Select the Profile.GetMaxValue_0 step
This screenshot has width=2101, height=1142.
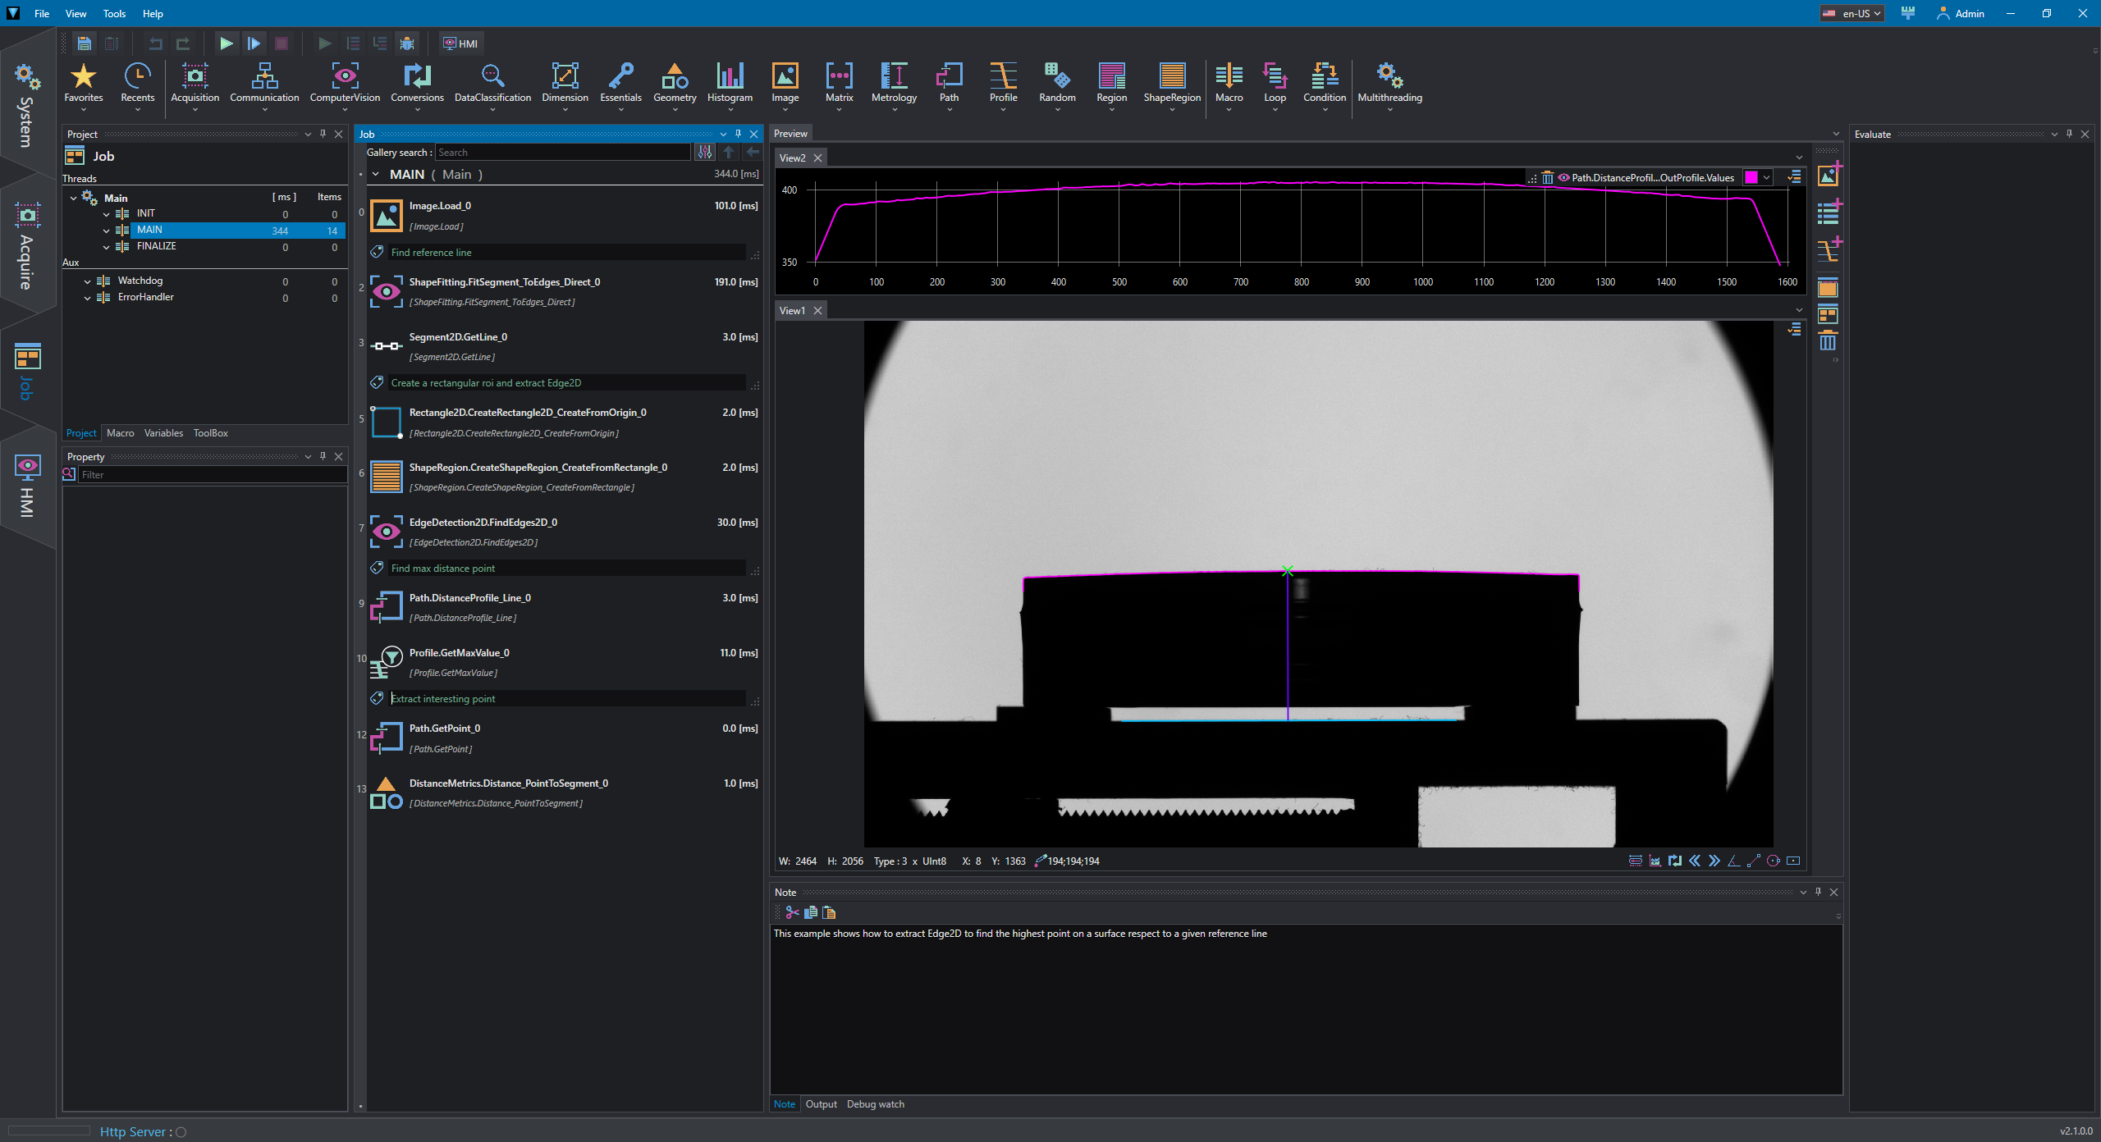pyautogui.click(x=564, y=662)
